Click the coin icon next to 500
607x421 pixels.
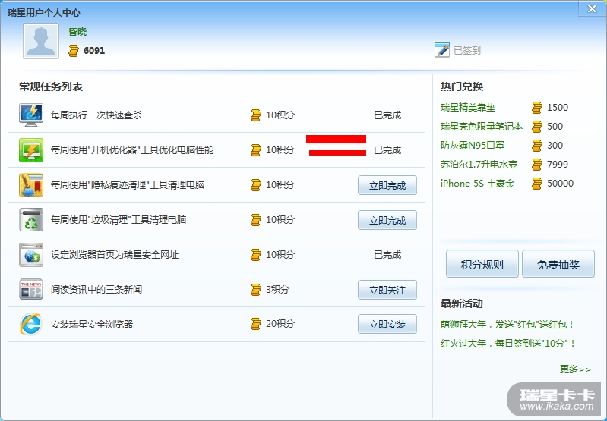(537, 127)
